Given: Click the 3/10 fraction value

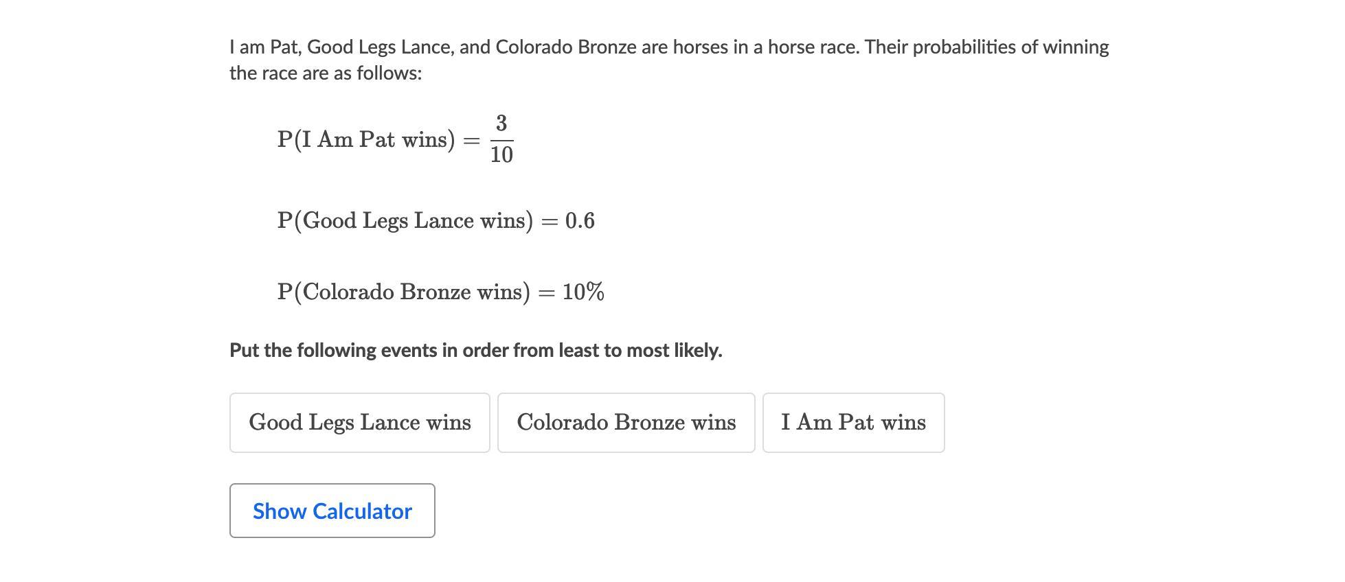Looking at the screenshot, I should click(501, 139).
